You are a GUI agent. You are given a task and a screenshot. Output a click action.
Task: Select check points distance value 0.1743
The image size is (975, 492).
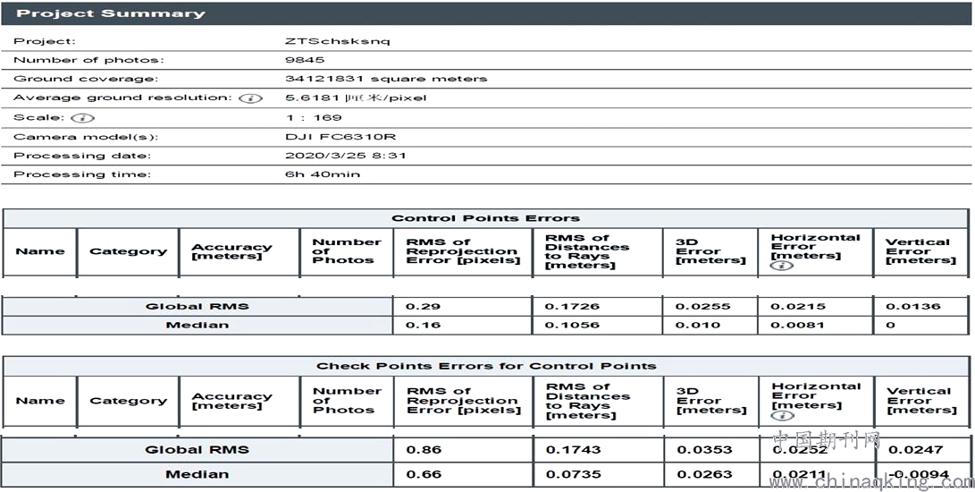[x=574, y=450]
